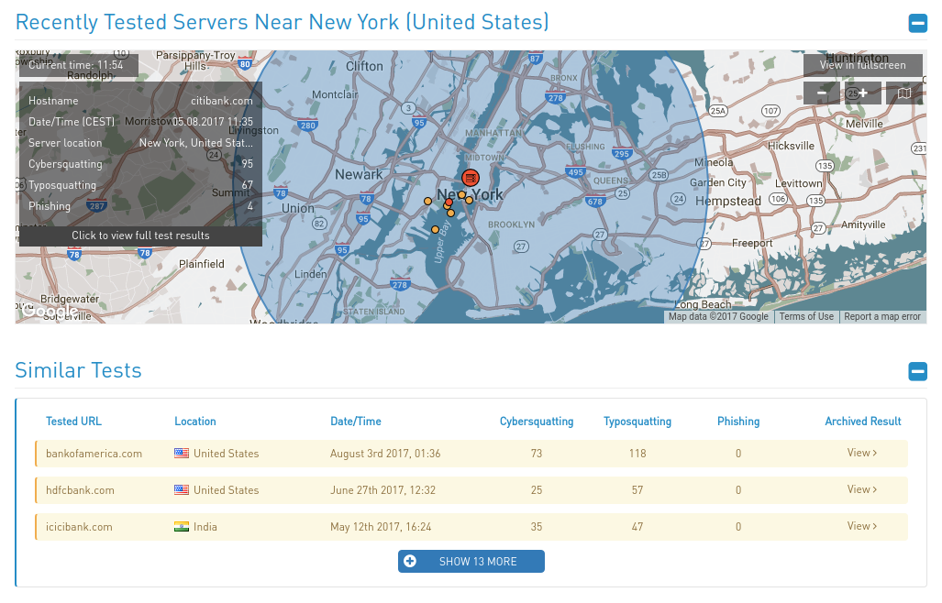The height and width of the screenshot is (603, 942).
Task: Click Typosquatting value 47 for icicibank.com
Action: click(637, 527)
